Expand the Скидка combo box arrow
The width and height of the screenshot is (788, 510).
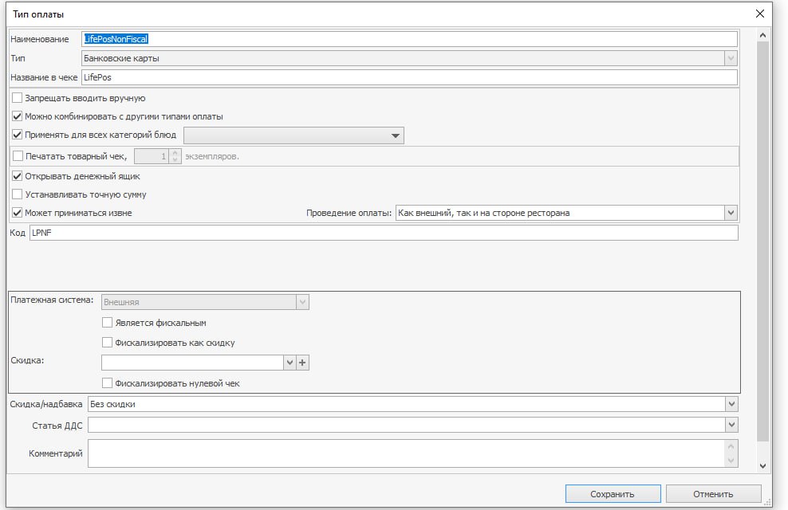click(290, 363)
